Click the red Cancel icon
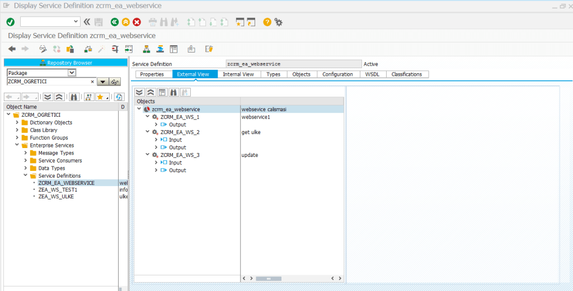The height and width of the screenshot is (291, 573). click(137, 22)
